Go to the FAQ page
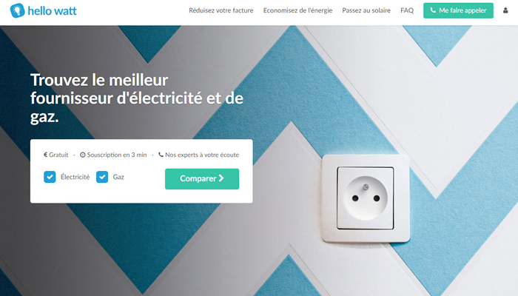Viewport: 518px width, 296px height. click(x=407, y=10)
